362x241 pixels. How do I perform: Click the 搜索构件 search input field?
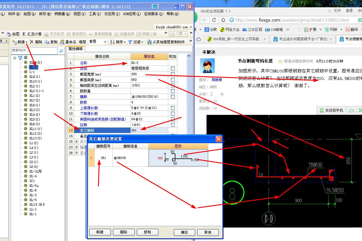click(x=34, y=51)
